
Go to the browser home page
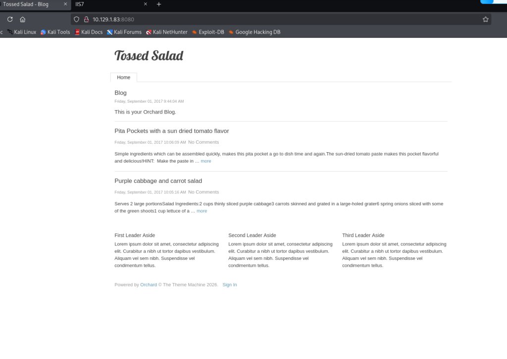[22, 19]
